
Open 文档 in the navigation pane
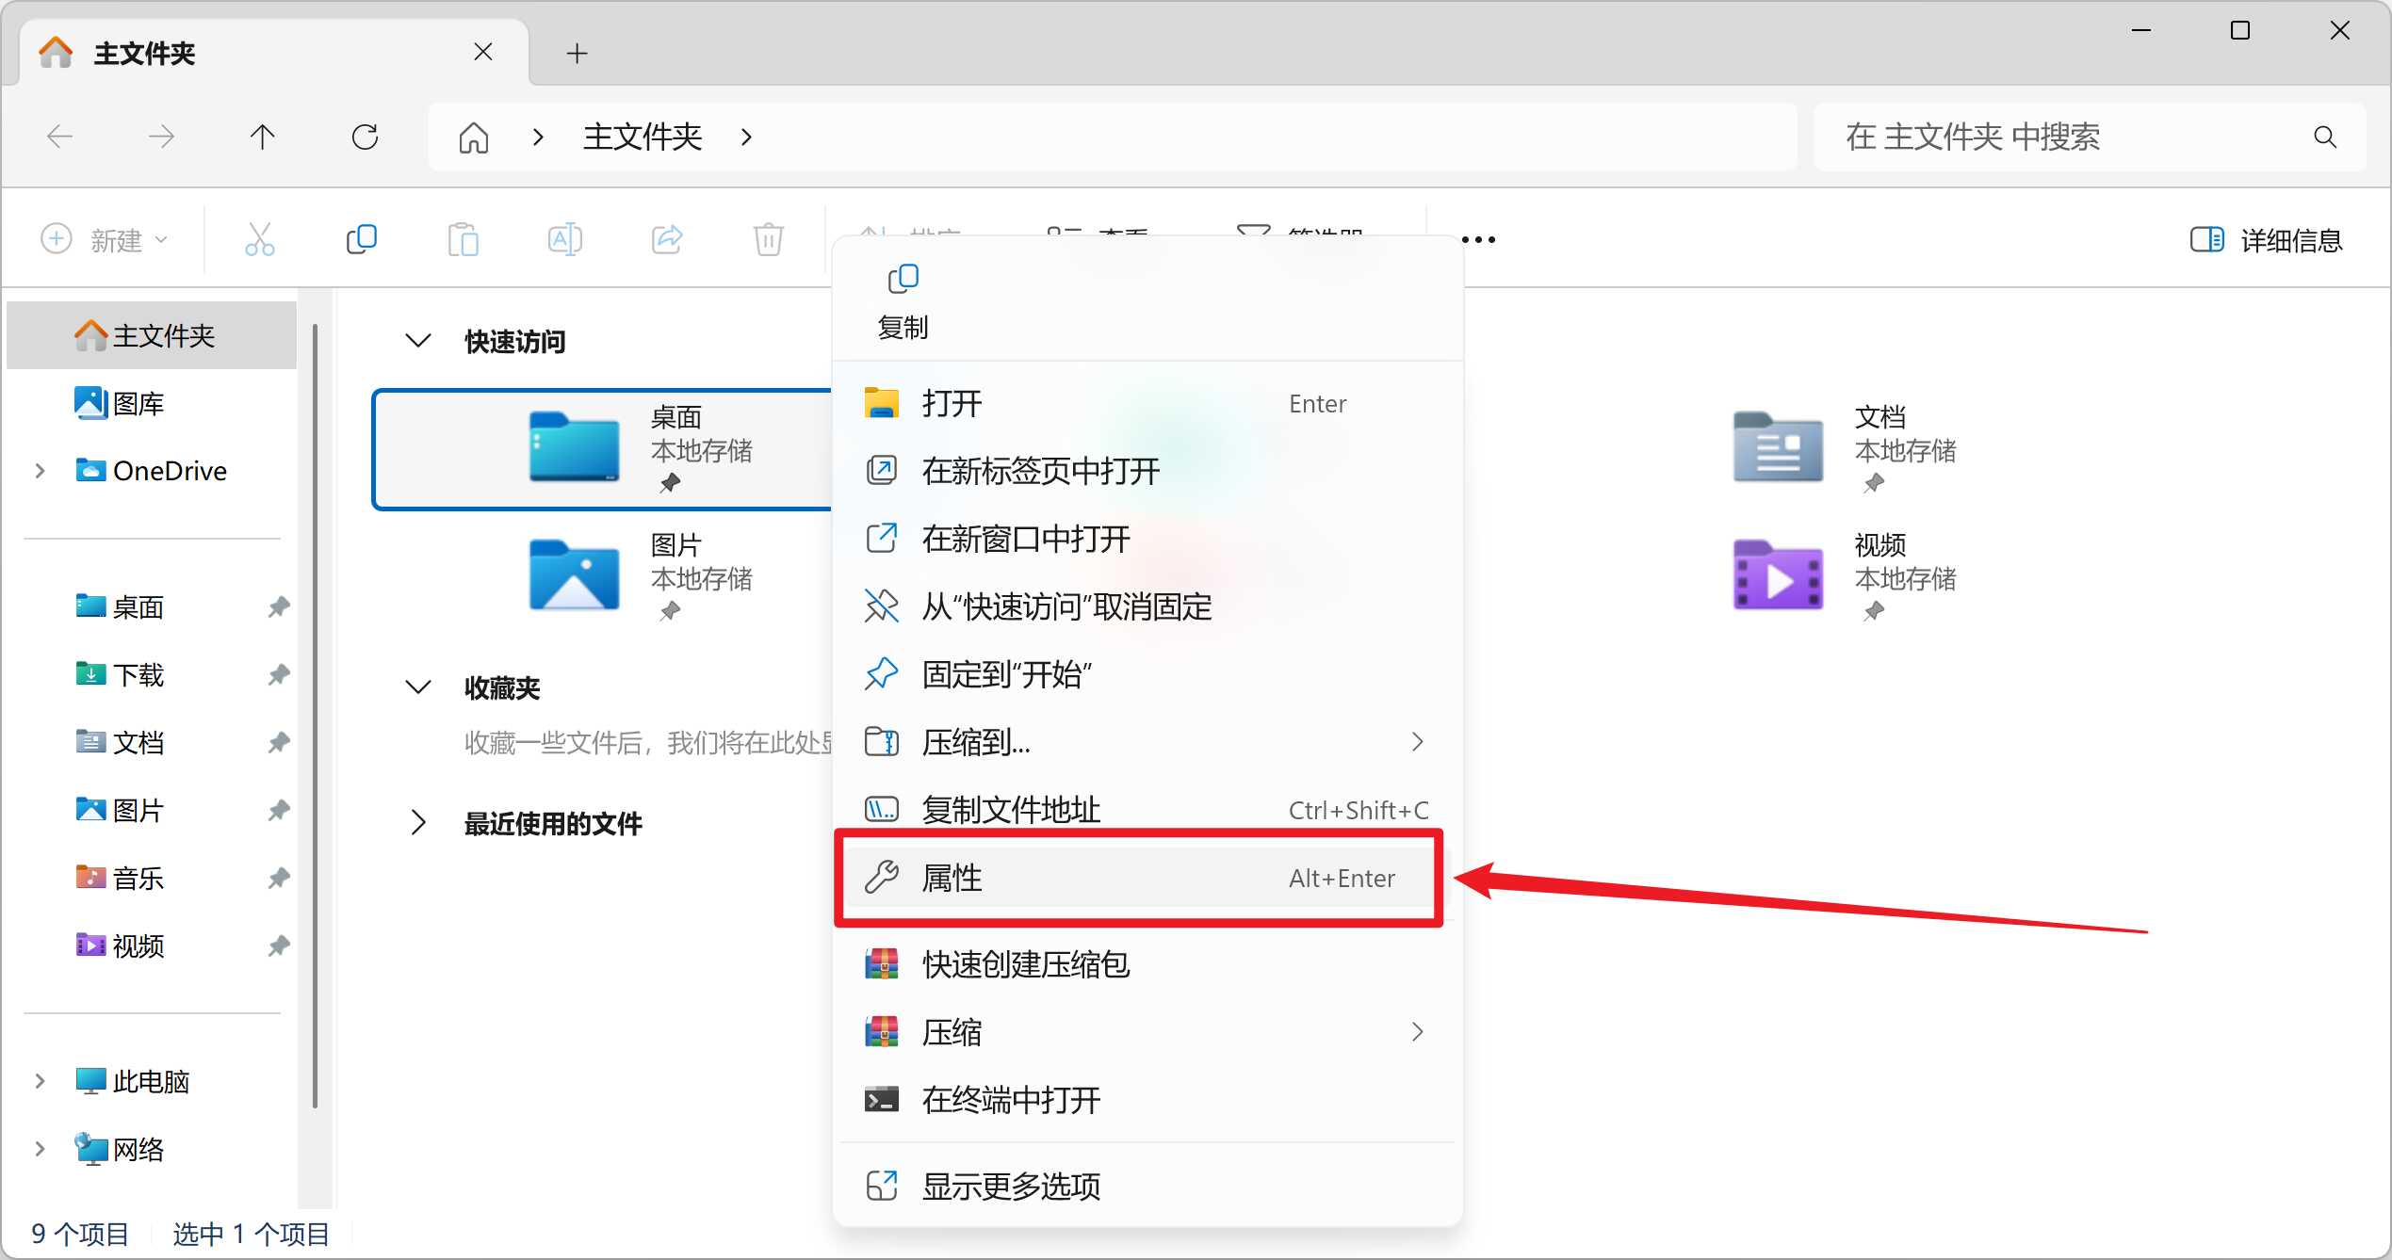pos(152,743)
